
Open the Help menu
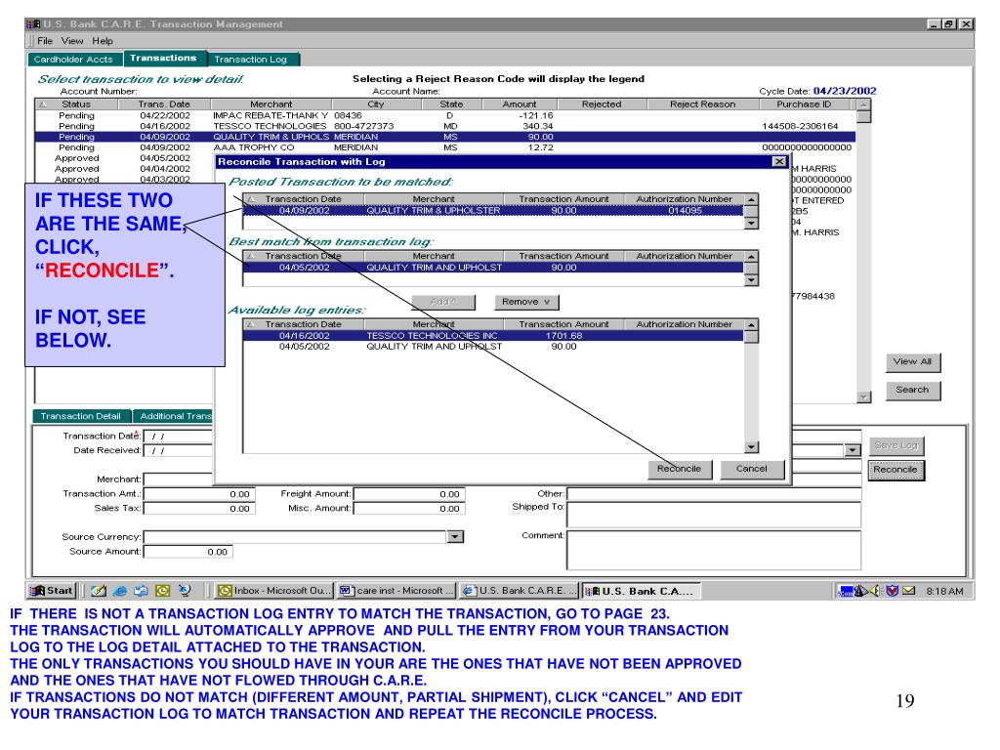click(x=102, y=41)
